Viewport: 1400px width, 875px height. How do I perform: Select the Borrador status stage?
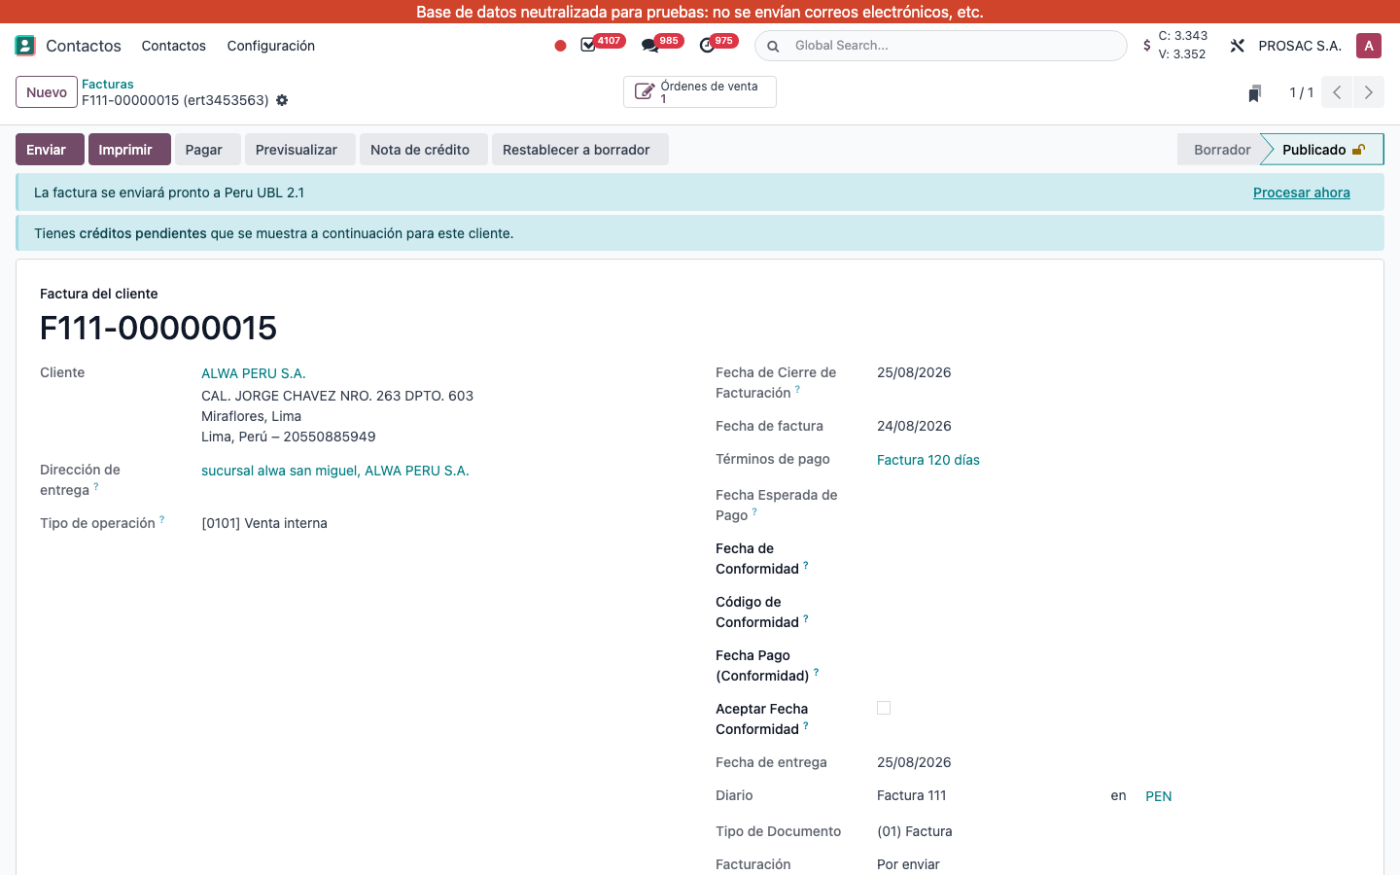point(1222,150)
